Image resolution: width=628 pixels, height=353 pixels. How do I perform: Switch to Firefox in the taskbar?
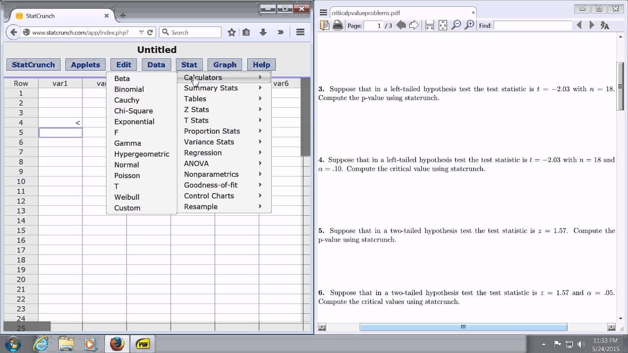117,344
